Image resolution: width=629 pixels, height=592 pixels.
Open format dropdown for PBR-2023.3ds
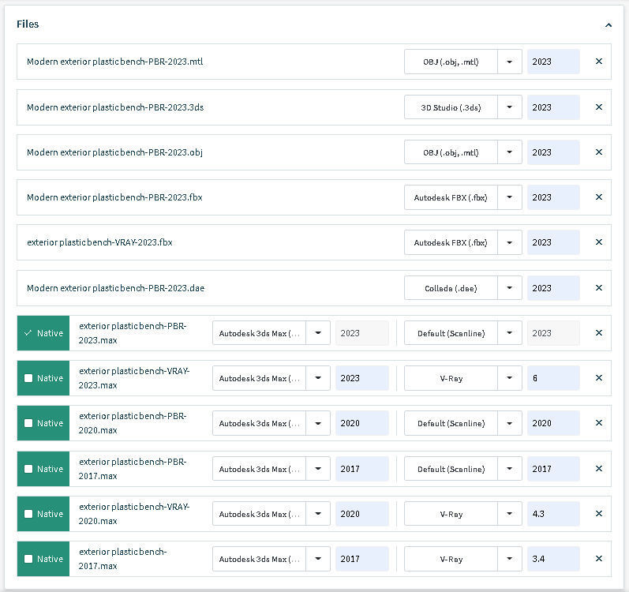coord(510,107)
